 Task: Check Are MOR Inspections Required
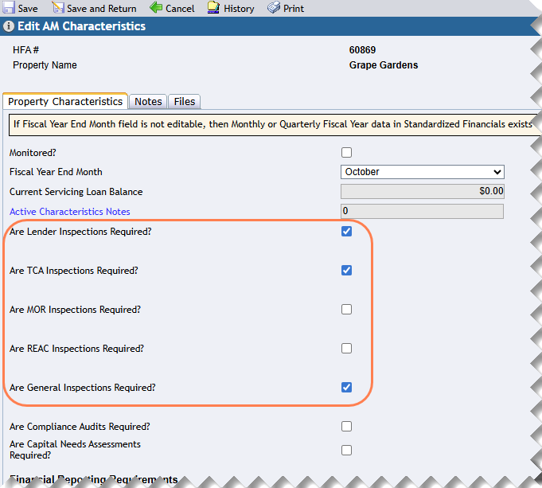346,310
